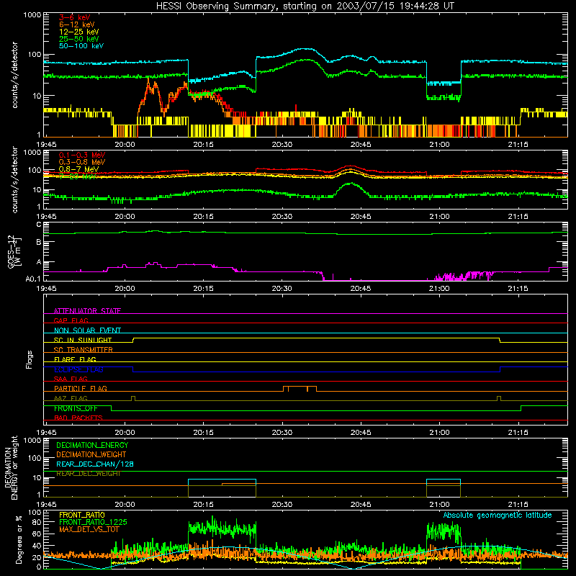The image size is (576, 576).
Task: Pick the 50-100 keV legend label
Action: (81, 45)
